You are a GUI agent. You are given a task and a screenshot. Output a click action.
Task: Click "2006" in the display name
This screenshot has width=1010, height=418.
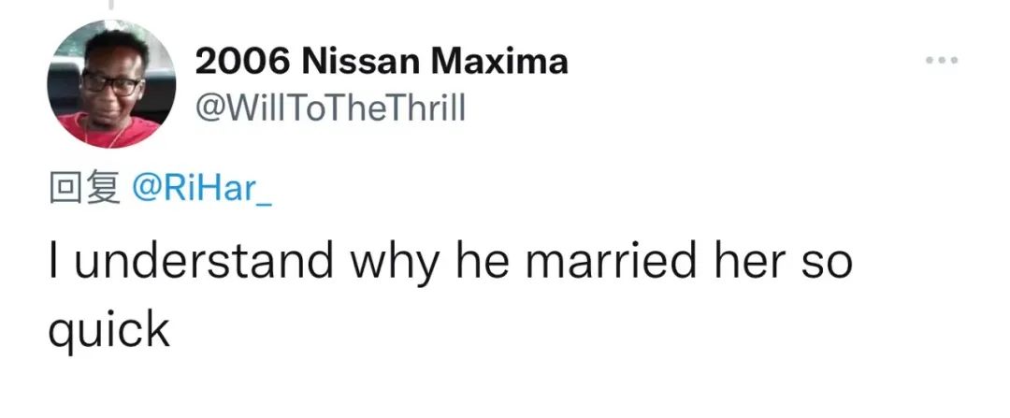(242, 63)
